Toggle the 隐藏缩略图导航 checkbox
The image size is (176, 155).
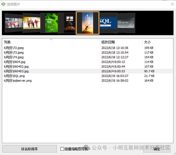pyautogui.click(x=62, y=149)
